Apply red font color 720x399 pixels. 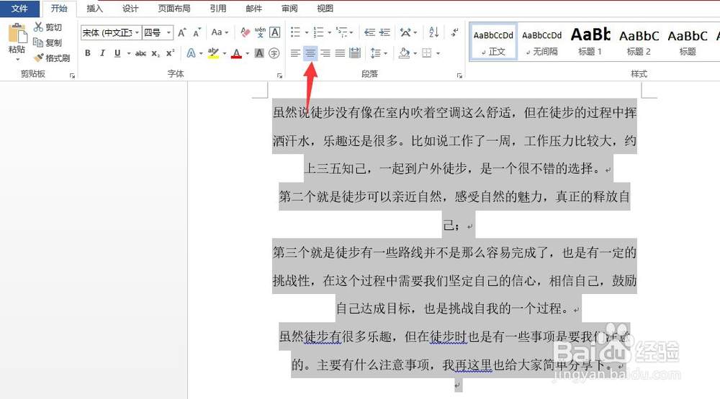click(x=236, y=54)
